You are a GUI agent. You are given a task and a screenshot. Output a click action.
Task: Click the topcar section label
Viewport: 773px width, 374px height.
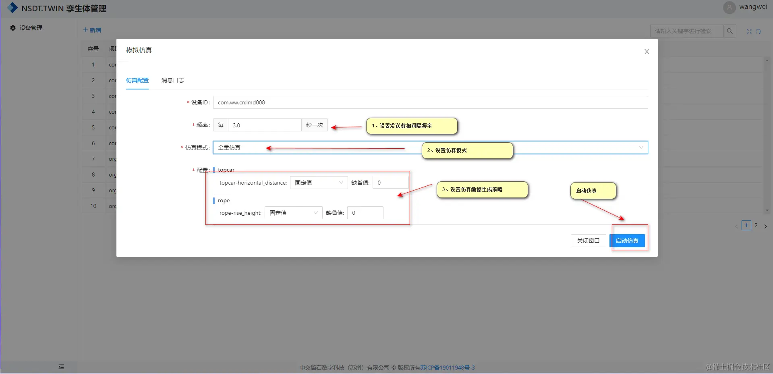(x=226, y=170)
